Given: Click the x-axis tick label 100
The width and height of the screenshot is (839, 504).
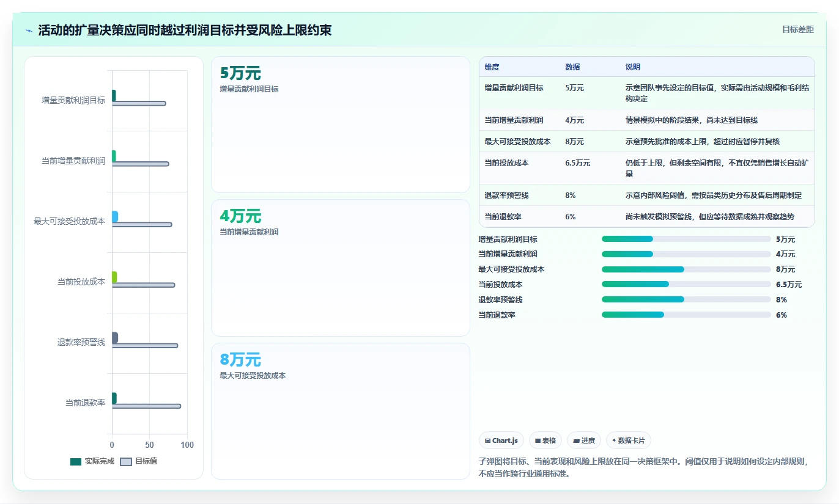Looking at the screenshot, I should 187,445.
